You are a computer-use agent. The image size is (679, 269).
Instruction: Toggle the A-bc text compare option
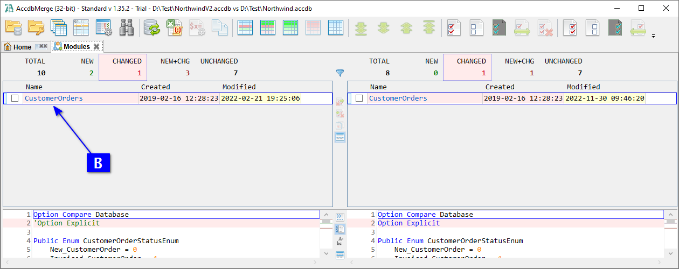click(x=340, y=241)
